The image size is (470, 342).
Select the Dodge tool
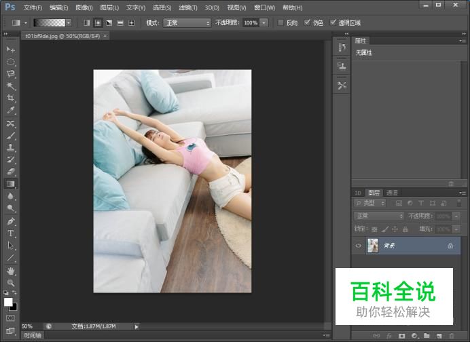tap(11, 208)
